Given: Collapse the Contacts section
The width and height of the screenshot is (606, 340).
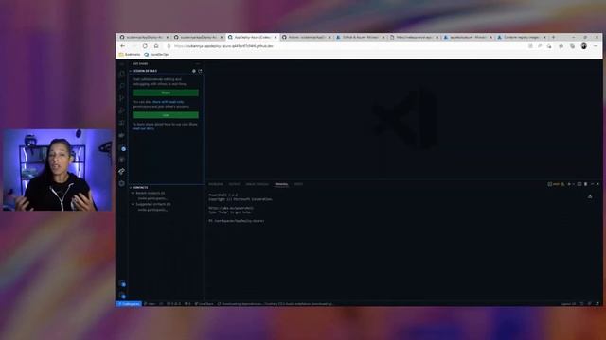Looking at the screenshot, I should 140,187.
